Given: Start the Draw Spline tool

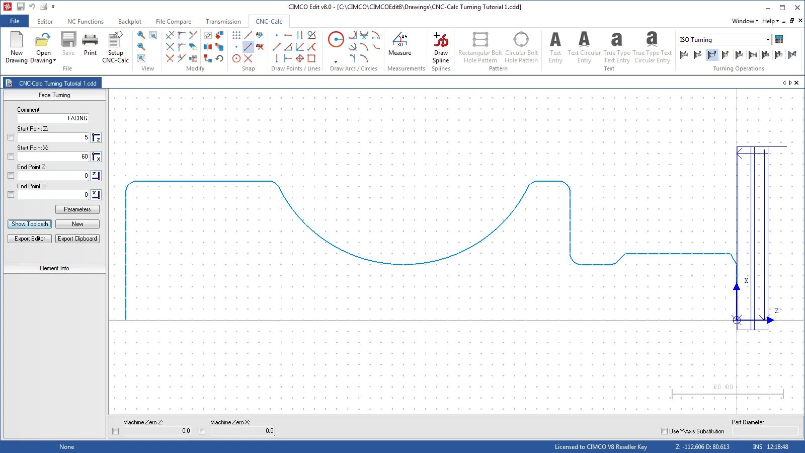Looking at the screenshot, I should pyautogui.click(x=441, y=47).
